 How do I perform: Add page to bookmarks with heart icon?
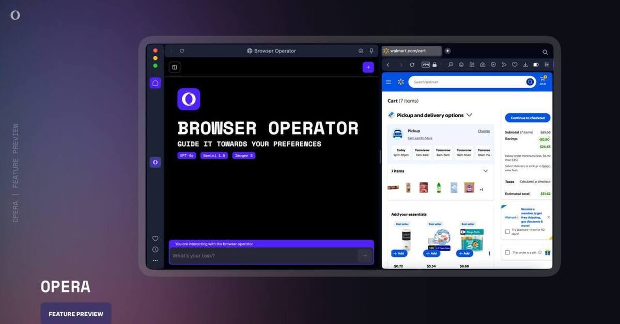point(515,65)
